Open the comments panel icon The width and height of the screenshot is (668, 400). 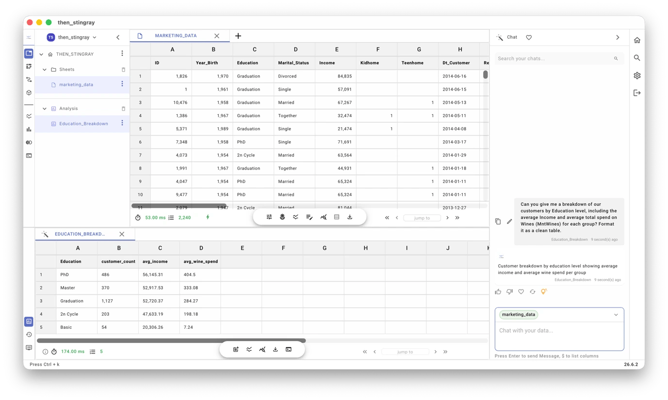29,348
